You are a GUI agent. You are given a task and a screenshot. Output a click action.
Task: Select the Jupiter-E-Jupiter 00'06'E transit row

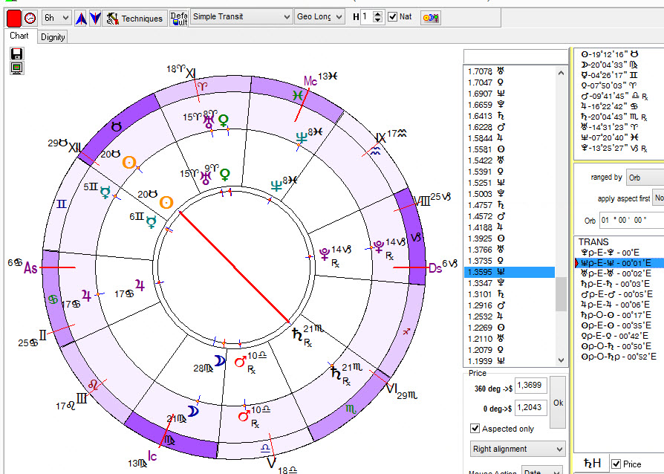pos(619,305)
